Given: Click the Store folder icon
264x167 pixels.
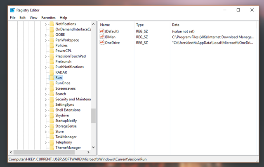Looking at the screenshot, I should 52,131.
